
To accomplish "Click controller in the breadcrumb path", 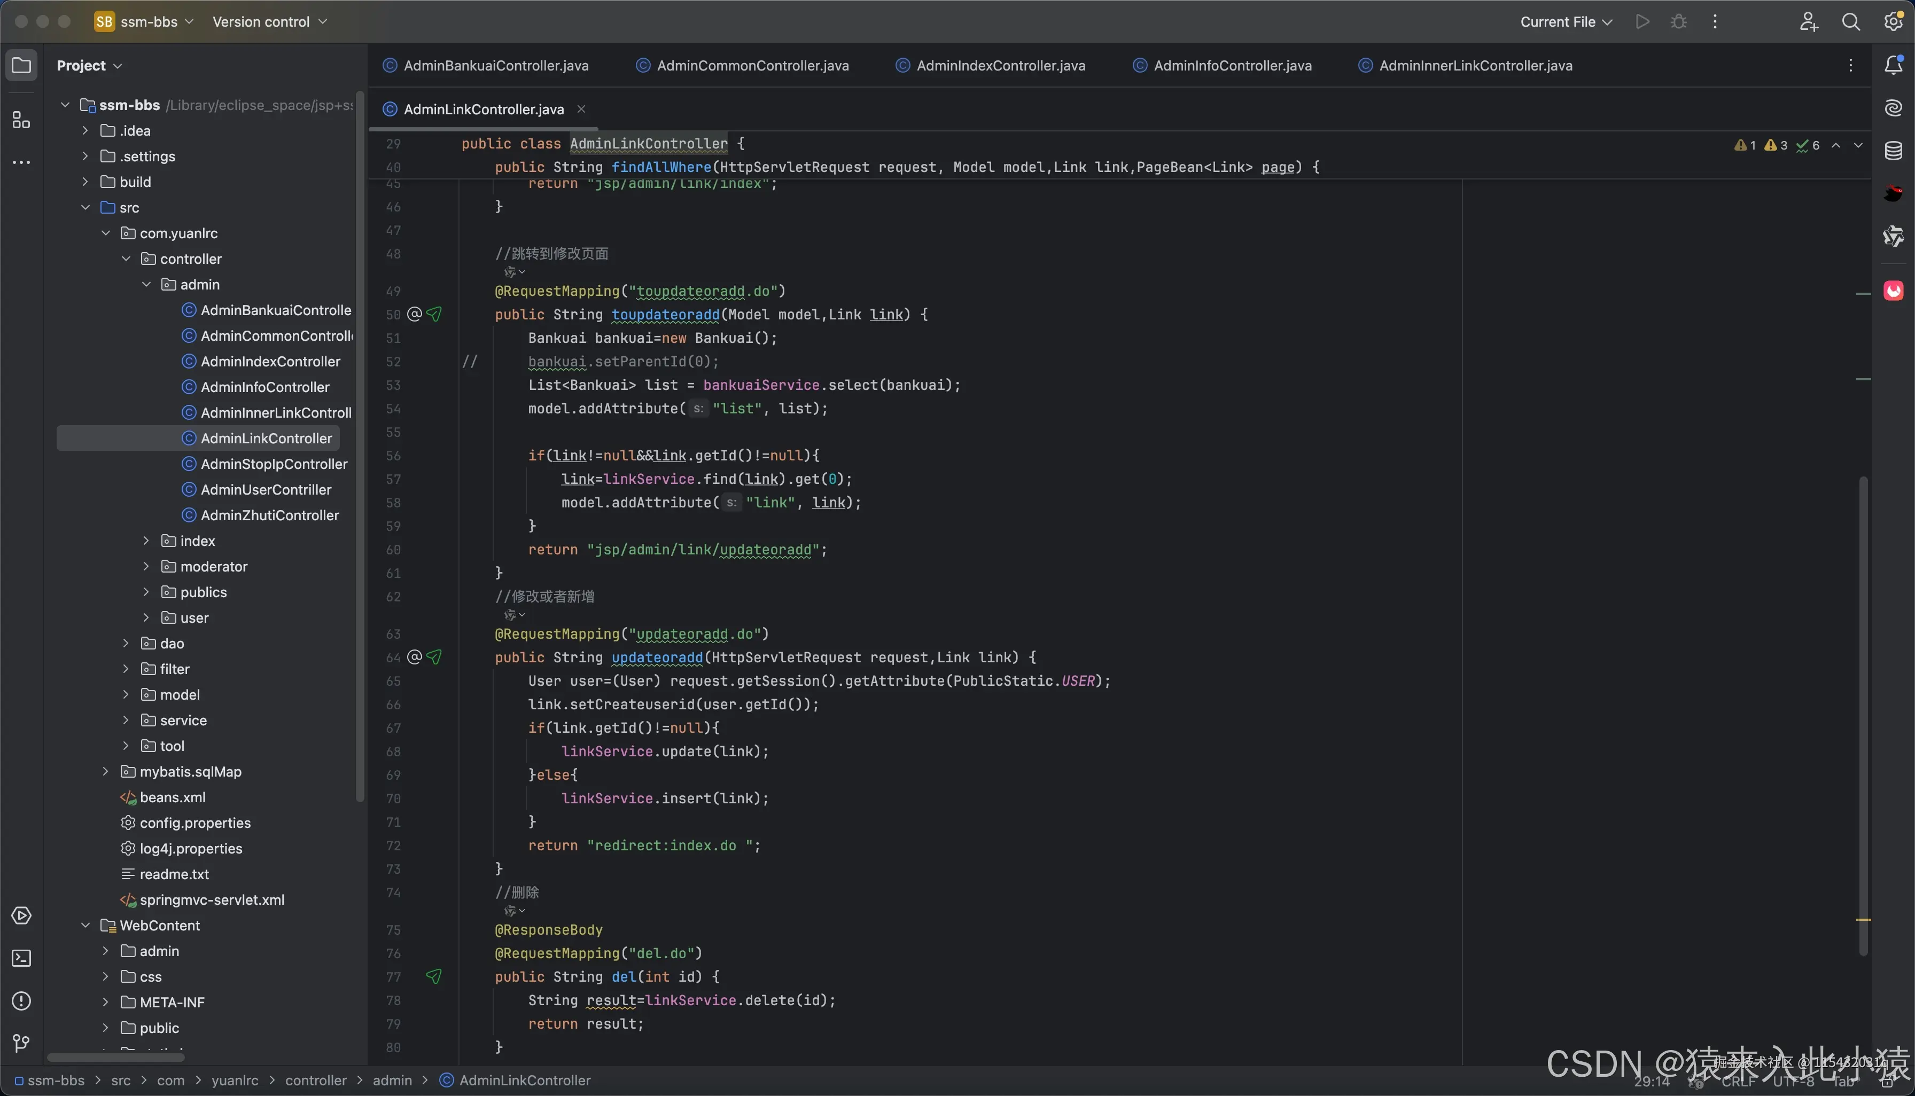I will [316, 1080].
